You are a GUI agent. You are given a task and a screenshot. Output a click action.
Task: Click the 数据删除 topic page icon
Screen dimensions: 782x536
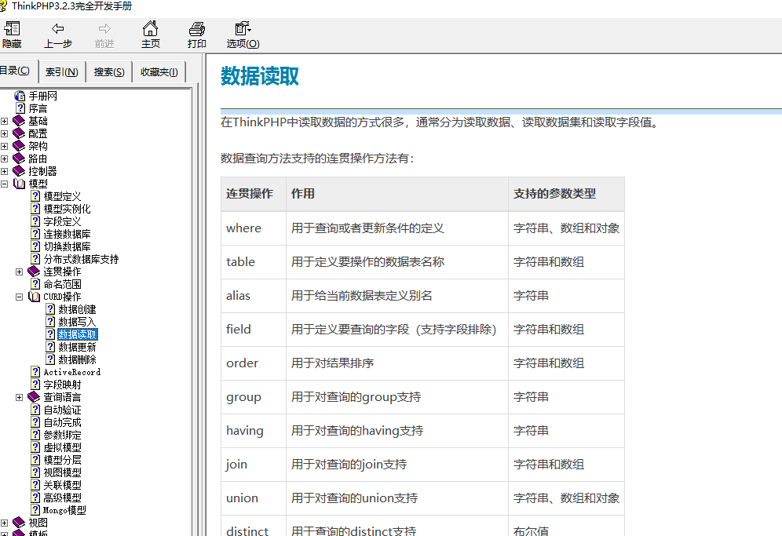pyautogui.click(x=50, y=359)
